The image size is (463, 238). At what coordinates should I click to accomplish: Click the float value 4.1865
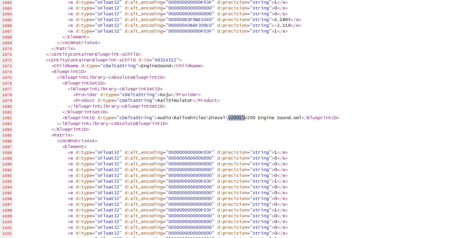282,20
